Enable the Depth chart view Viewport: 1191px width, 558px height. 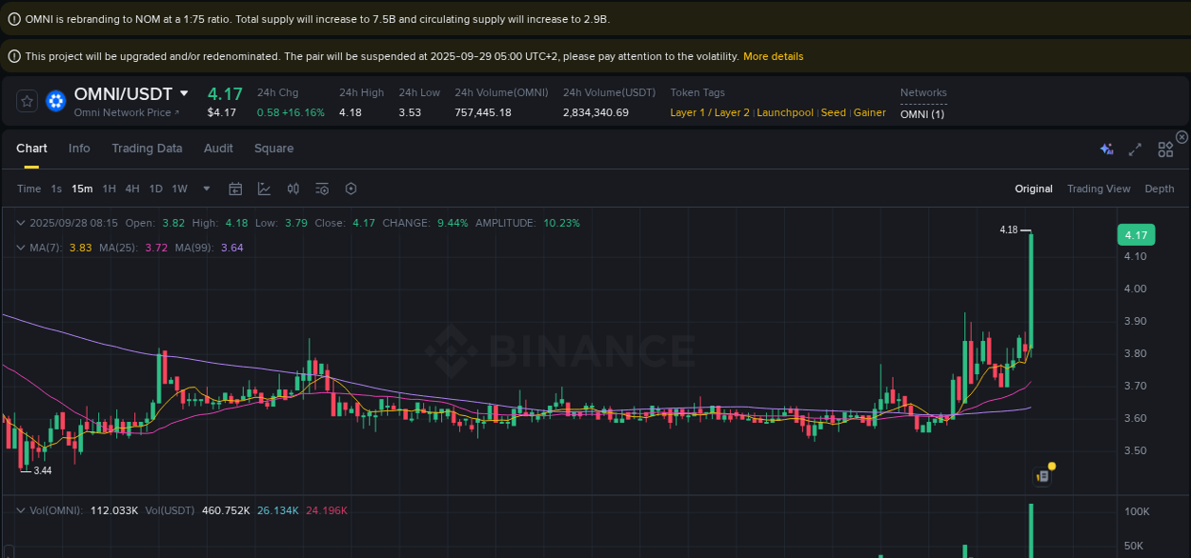(1159, 189)
